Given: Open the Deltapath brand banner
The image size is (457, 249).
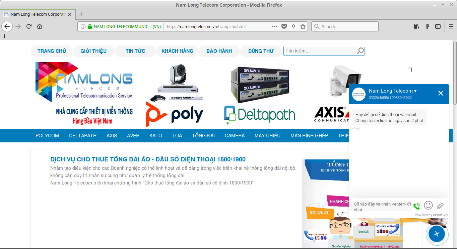Looking at the screenshot, I should 260,96.
